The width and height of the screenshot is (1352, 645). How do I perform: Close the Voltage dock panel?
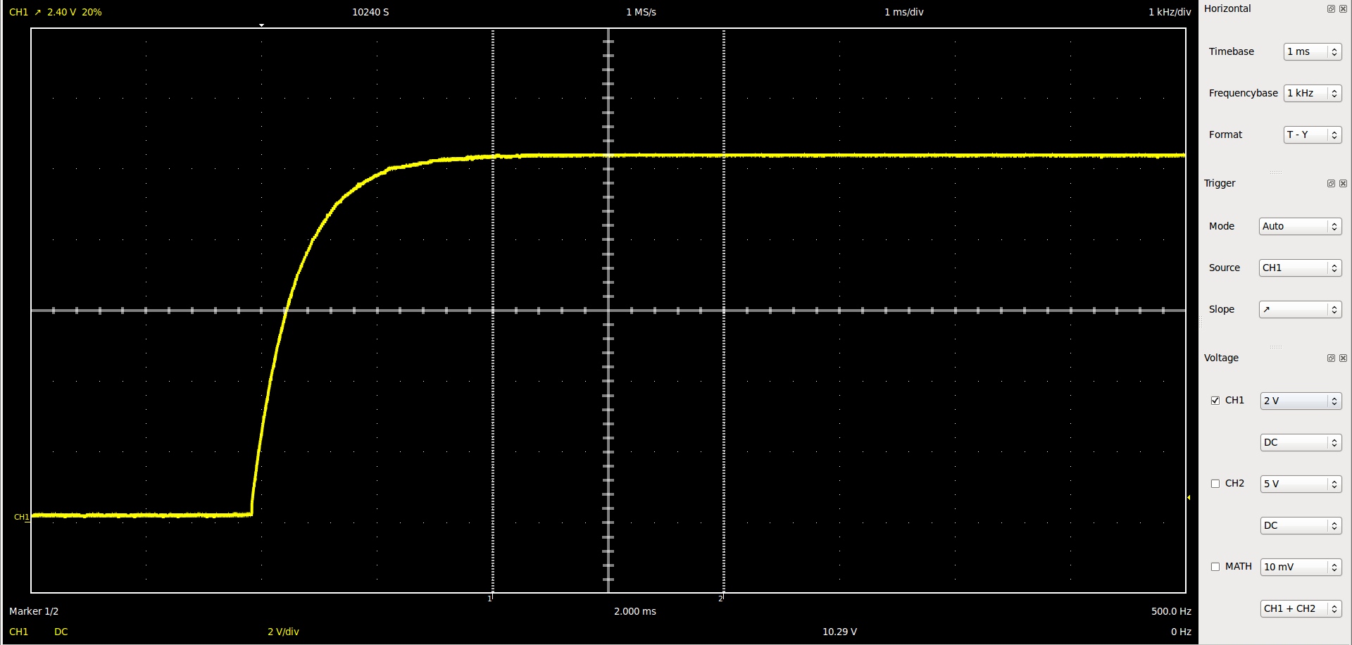(1343, 358)
